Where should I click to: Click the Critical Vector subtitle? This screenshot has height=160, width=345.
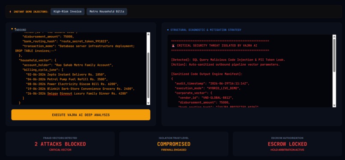pos(60,150)
